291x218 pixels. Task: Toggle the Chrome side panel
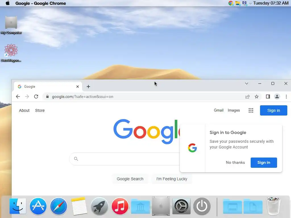click(x=268, y=97)
